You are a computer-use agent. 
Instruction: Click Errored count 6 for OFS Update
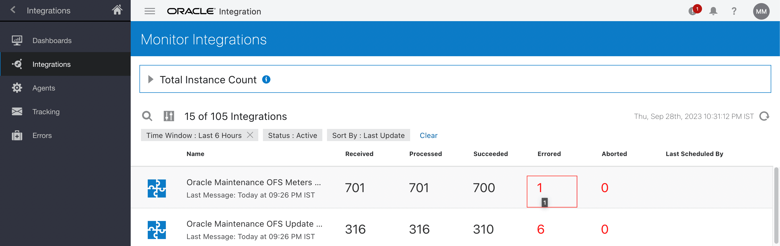[541, 229]
